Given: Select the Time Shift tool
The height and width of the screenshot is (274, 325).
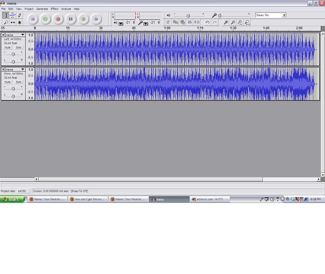Looking at the screenshot, I should [x=13, y=22].
